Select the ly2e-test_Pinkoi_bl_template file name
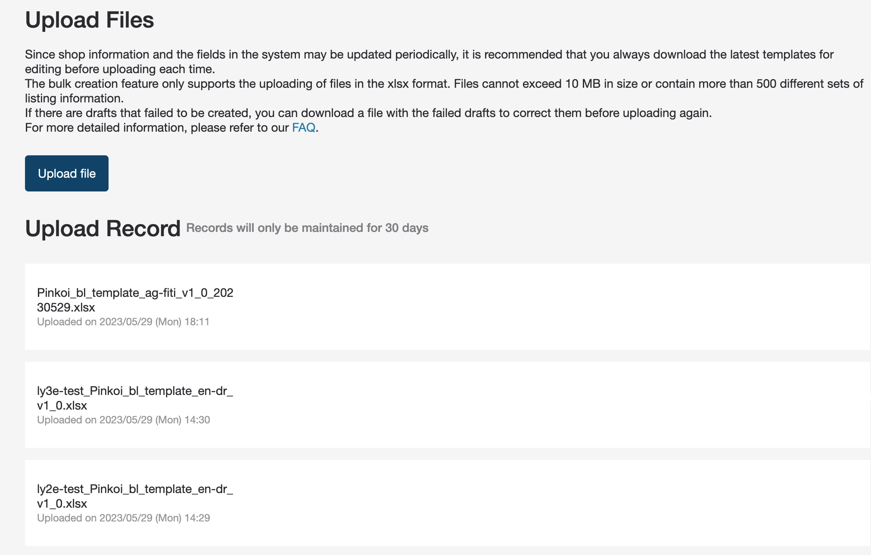This screenshot has height=555, width=871. coord(135,496)
